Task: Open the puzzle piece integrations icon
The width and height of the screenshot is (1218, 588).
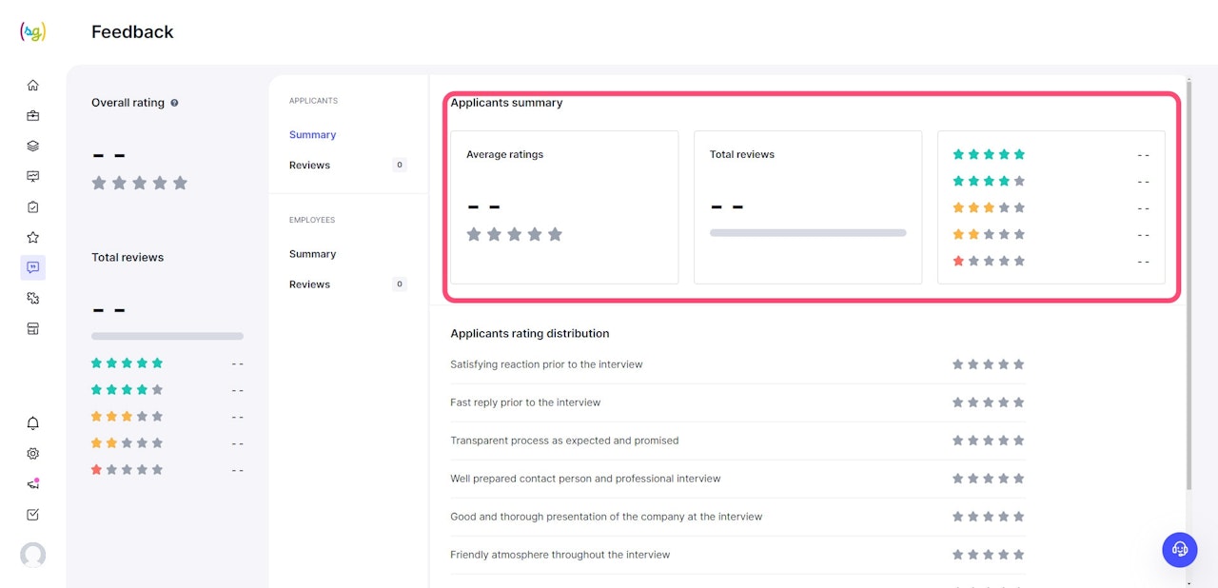Action: point(33,299)
